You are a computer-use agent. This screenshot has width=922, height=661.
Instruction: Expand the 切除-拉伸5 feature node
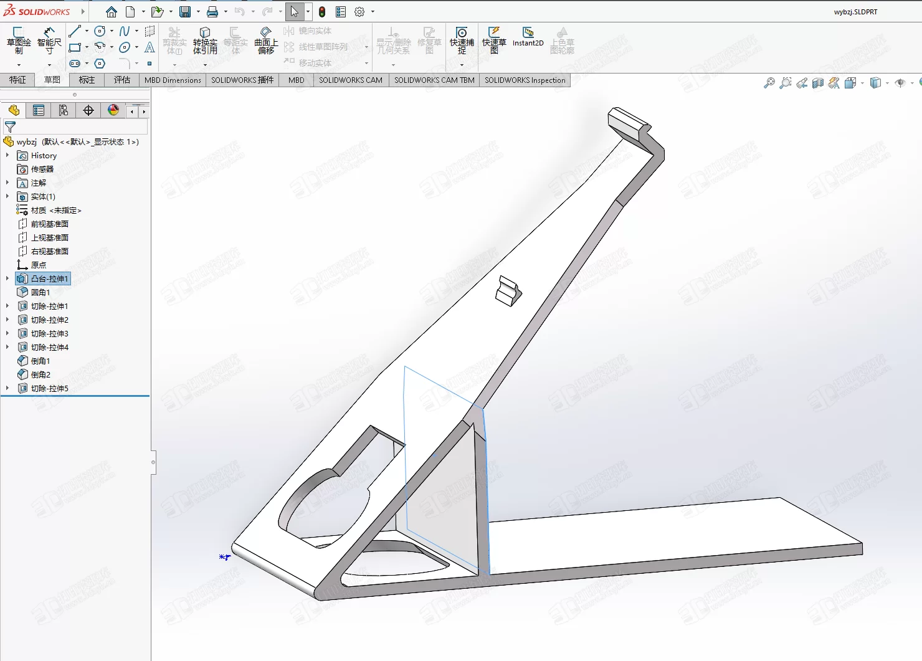pos(7,388)
